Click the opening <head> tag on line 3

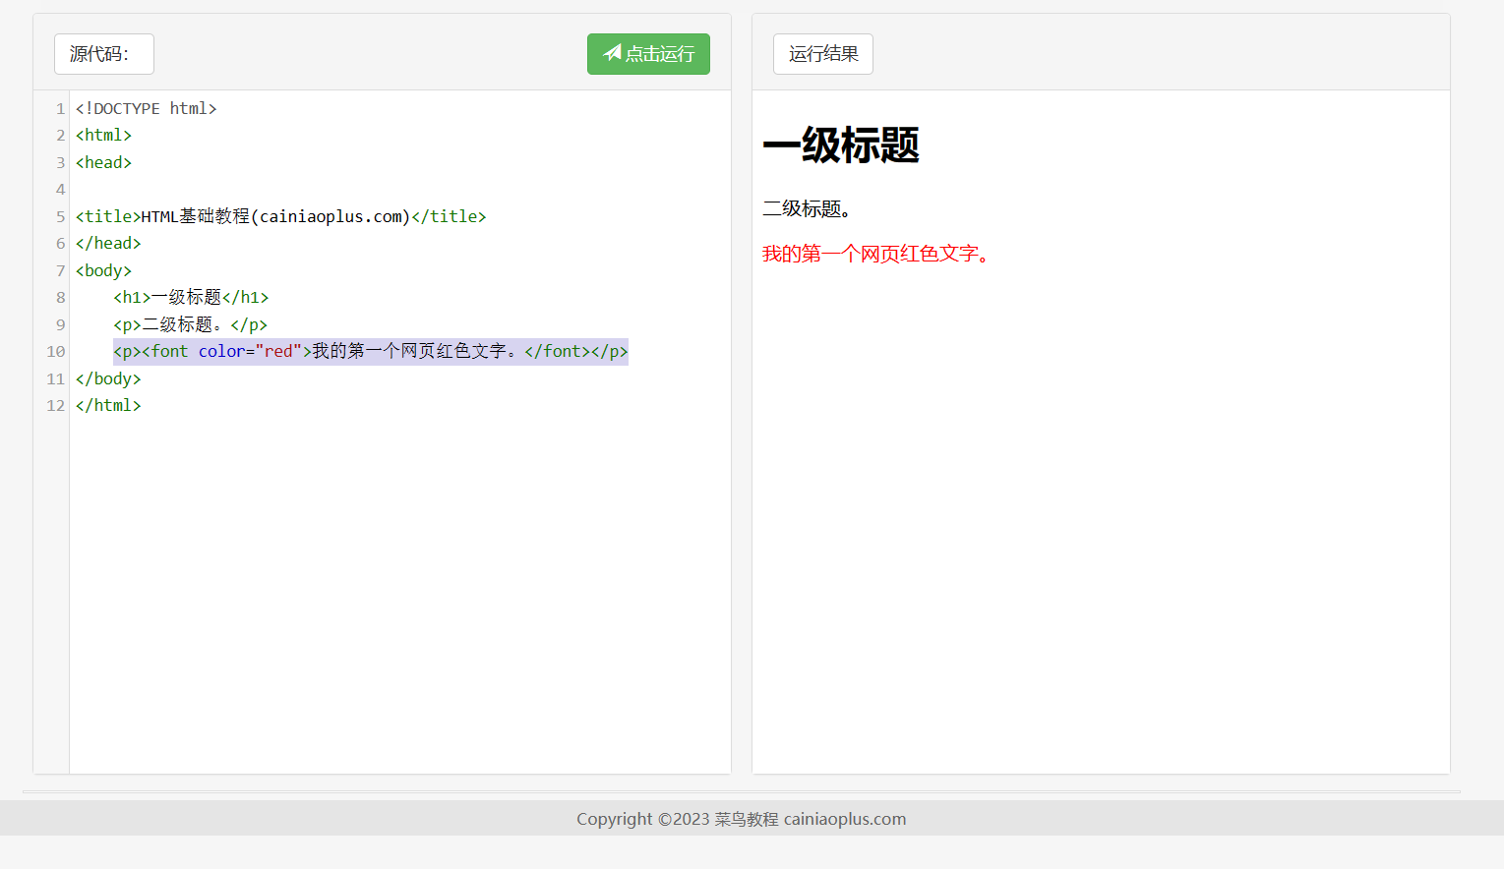coord(103,162)
